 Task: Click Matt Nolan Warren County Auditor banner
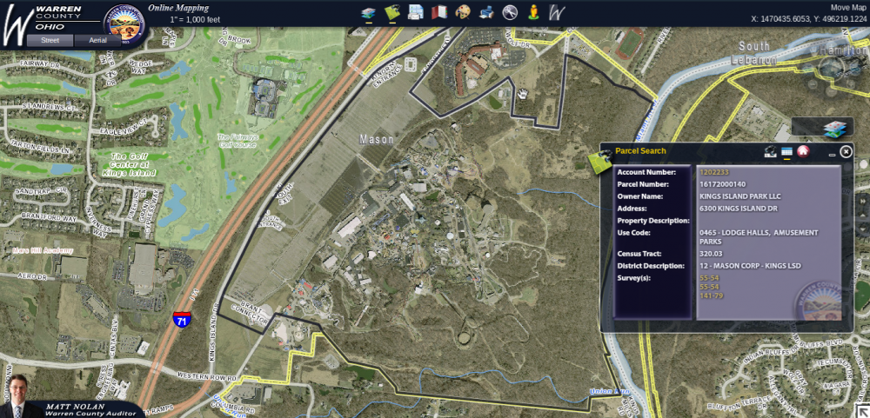tap(91, 409)
